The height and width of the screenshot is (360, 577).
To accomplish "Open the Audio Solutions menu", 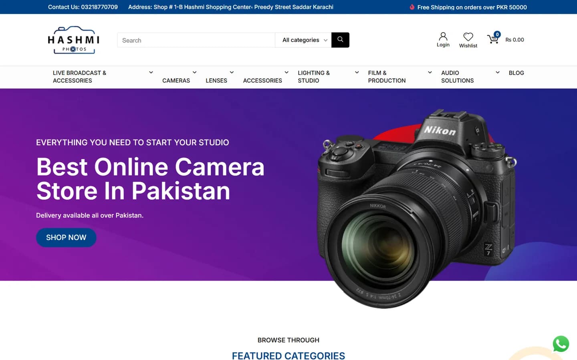I will [x=457, y=77].
